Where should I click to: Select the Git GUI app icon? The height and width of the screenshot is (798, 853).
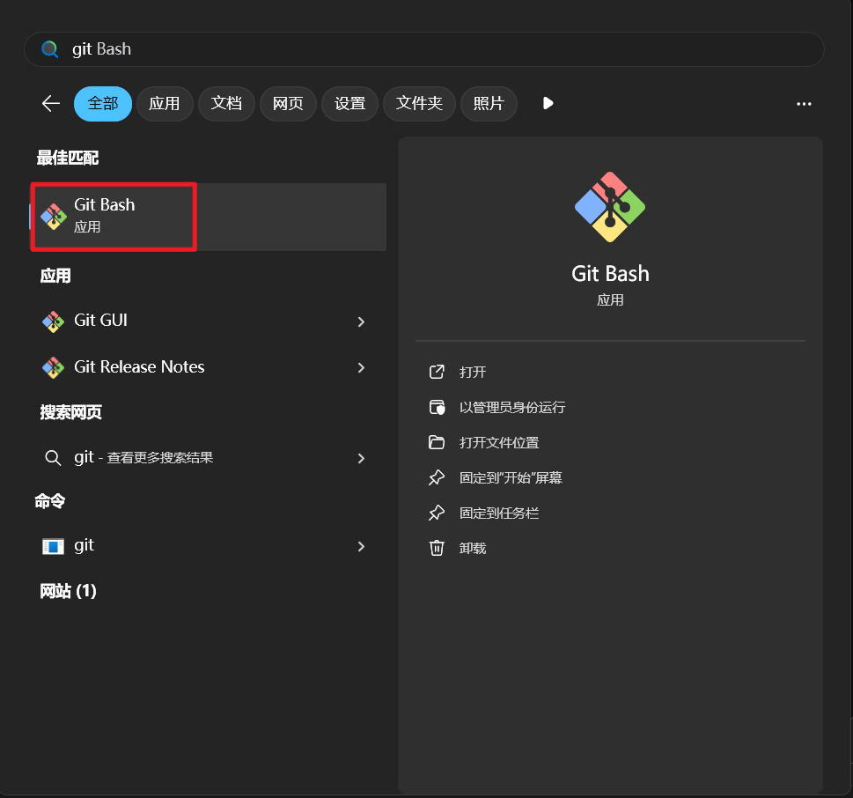[53, 321]
